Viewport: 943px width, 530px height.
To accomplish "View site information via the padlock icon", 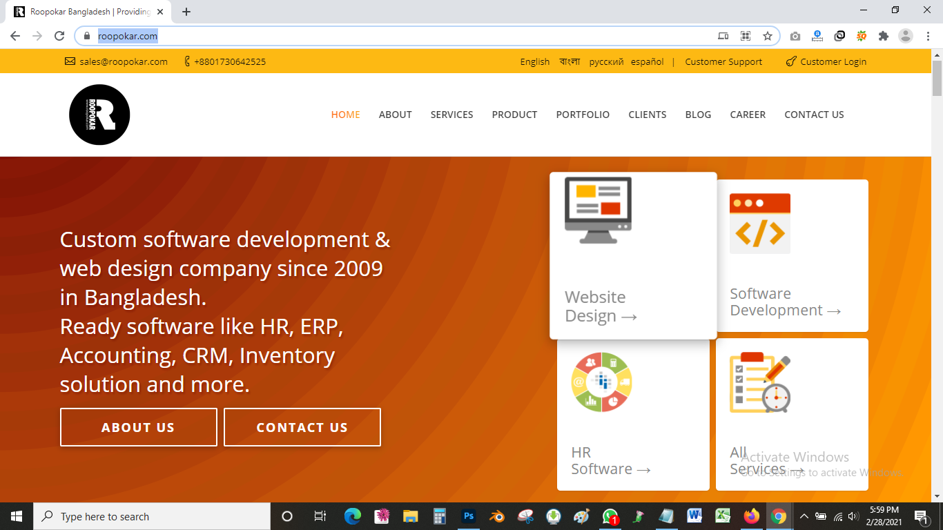I will [x=87, y=36].
